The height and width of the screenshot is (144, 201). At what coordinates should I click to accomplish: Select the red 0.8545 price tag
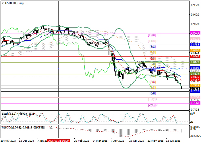[x=194, y=56]
